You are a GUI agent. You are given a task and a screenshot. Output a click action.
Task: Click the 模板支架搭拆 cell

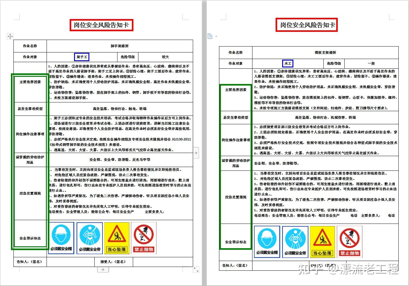point(325,52)
